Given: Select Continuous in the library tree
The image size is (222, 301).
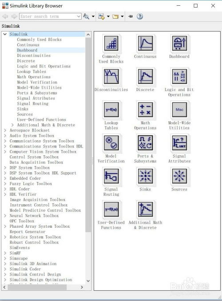Looking at the screenshot, I should coord(28,45).
